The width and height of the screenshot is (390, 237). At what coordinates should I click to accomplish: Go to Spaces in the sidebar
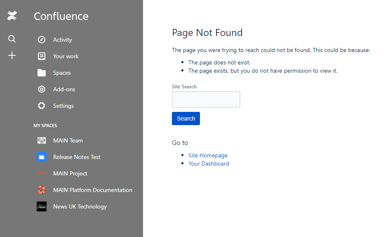[62, 73]
